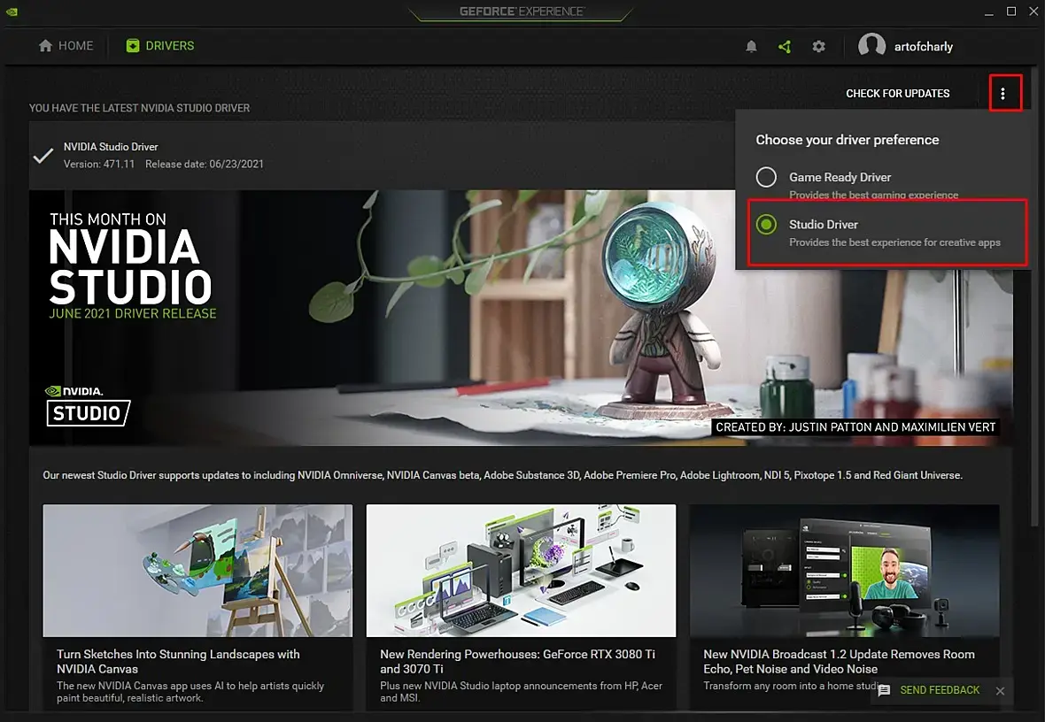Click 'New NVIDIA Broadcast 1.2 Update' headline
The height and width of the screenshot is (722, 1045).
(x=839, y=661)
